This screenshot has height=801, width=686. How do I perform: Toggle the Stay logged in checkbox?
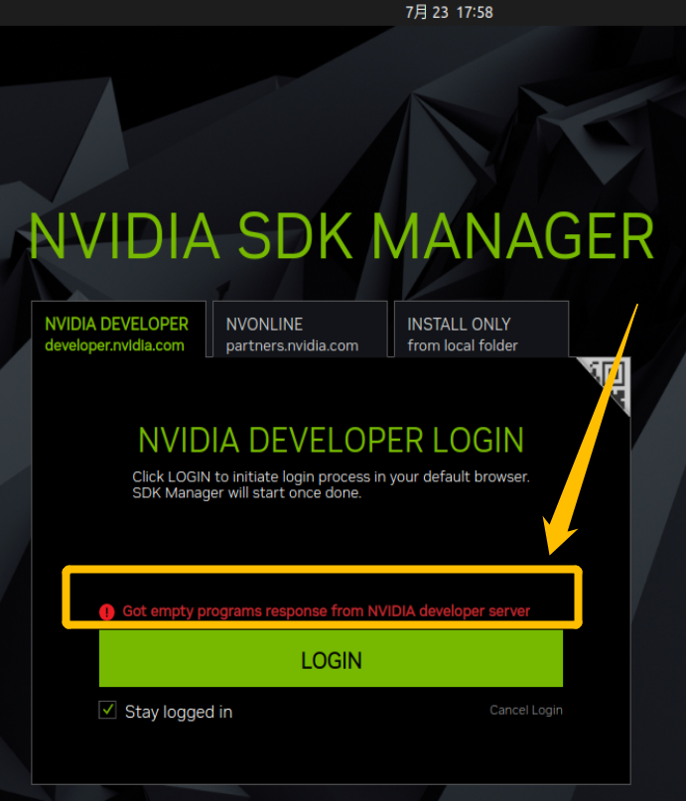click(107, 710)
